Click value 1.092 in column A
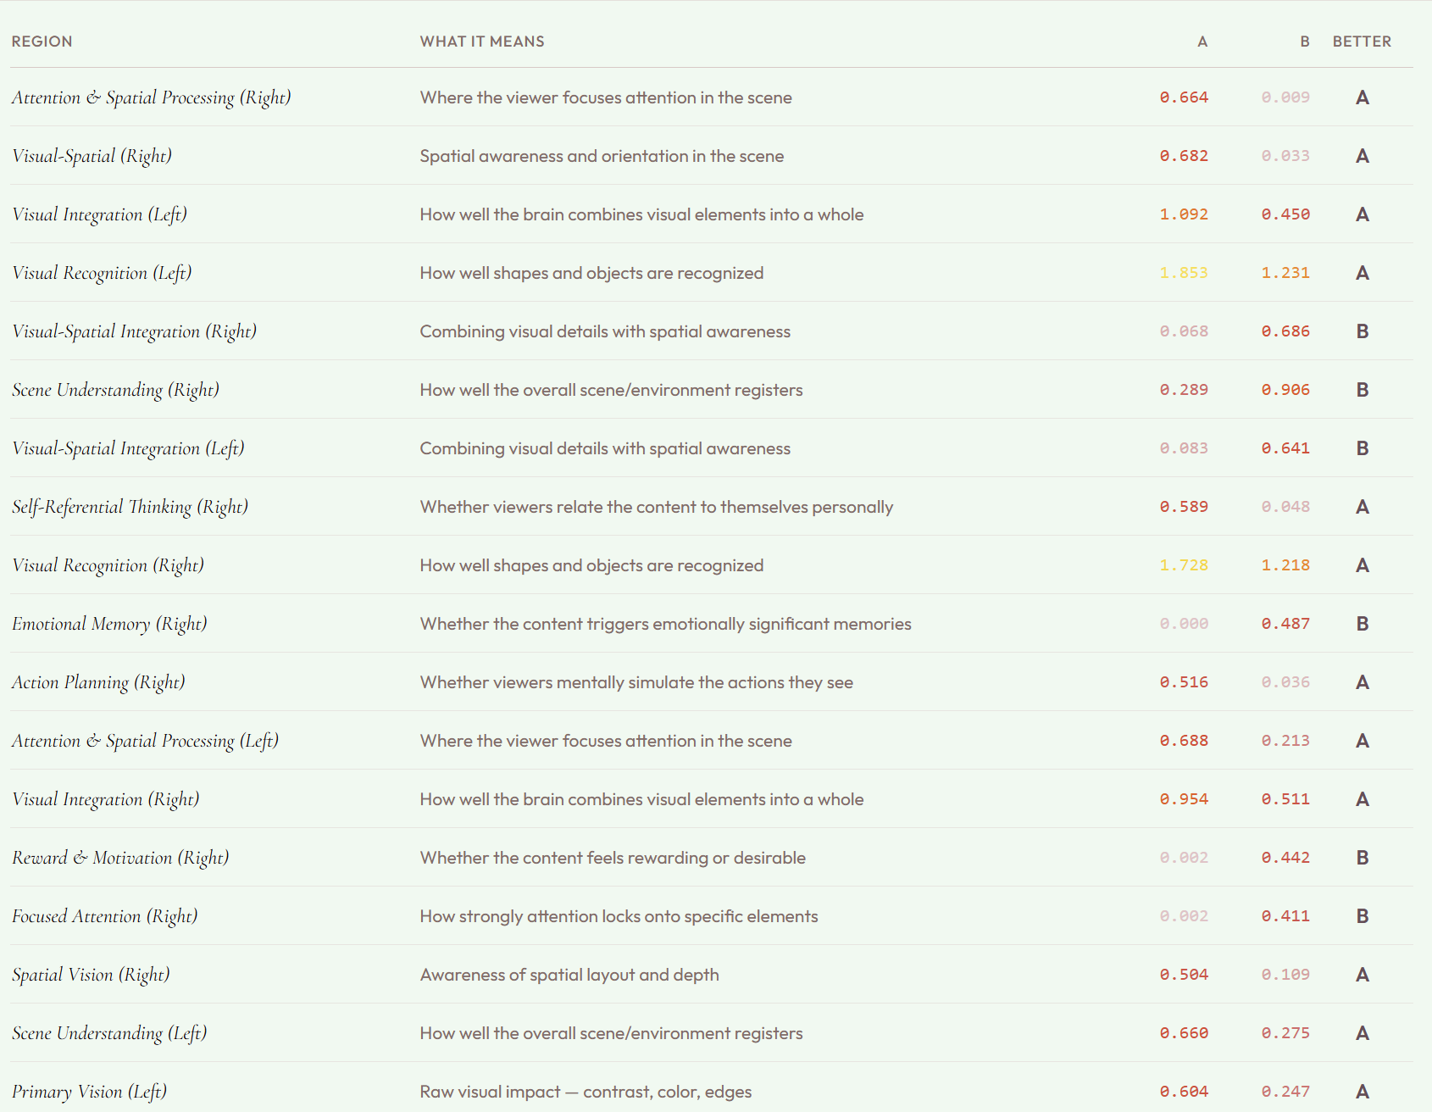This screenshot has width=1432, height=1112. 1184,214
